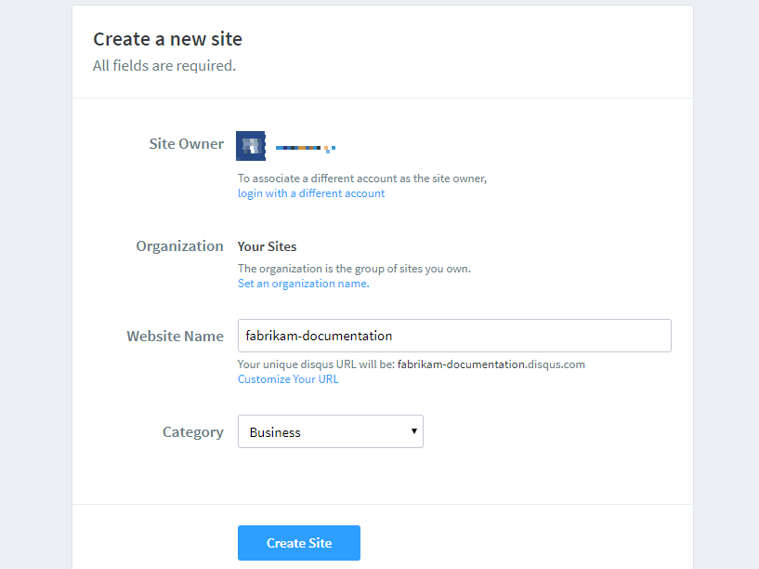Open 'login with a different account' link
This screenshot has width=759, height=569.
coord(310,192)
